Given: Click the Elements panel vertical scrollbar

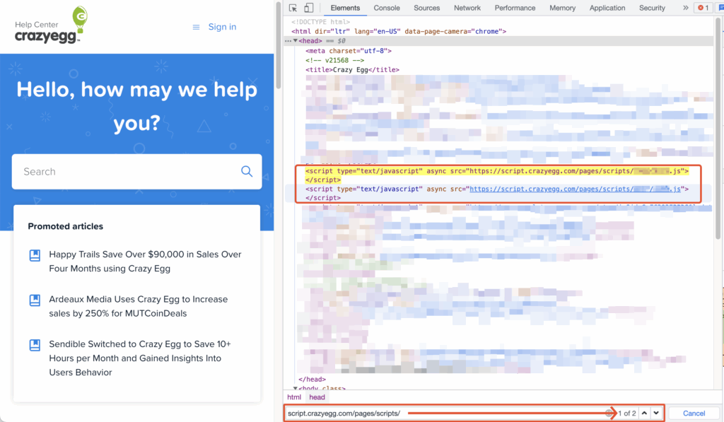Looking at the screenshot, I should point(719,129).
